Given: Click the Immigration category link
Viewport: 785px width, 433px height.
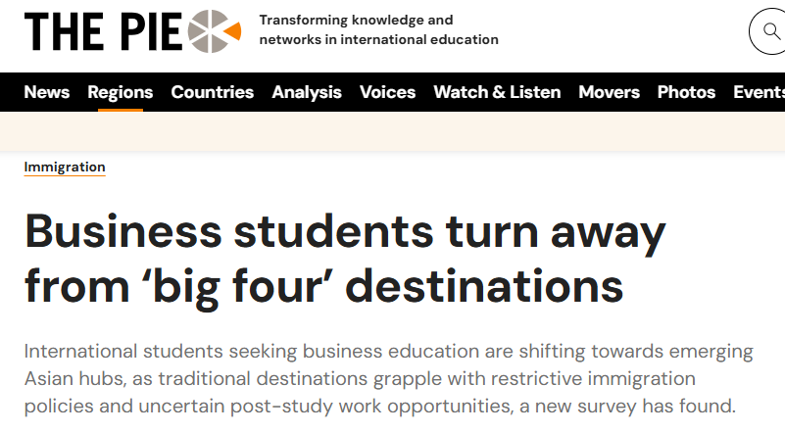Looking at the screenshot, I should click(65, 168).
